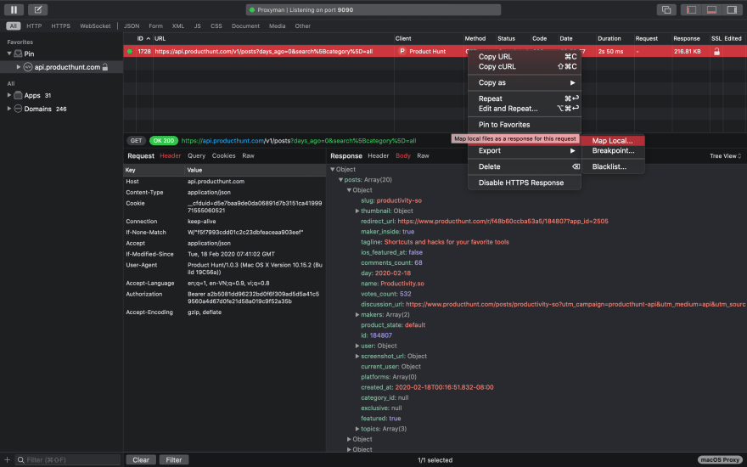Click the GET method badge
Screen dimensions: 747x467
(137, 141)
